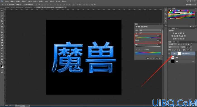The height and width of the screenshot is (107, 197).
Task: Toggle Quick Mask mode in toolbox
Action: [2, 70]
